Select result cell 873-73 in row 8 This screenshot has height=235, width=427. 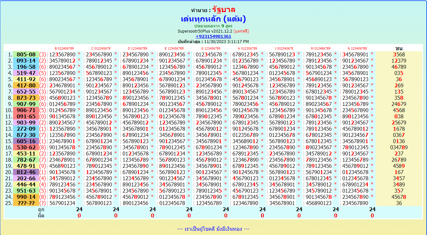tap(26, 98)
